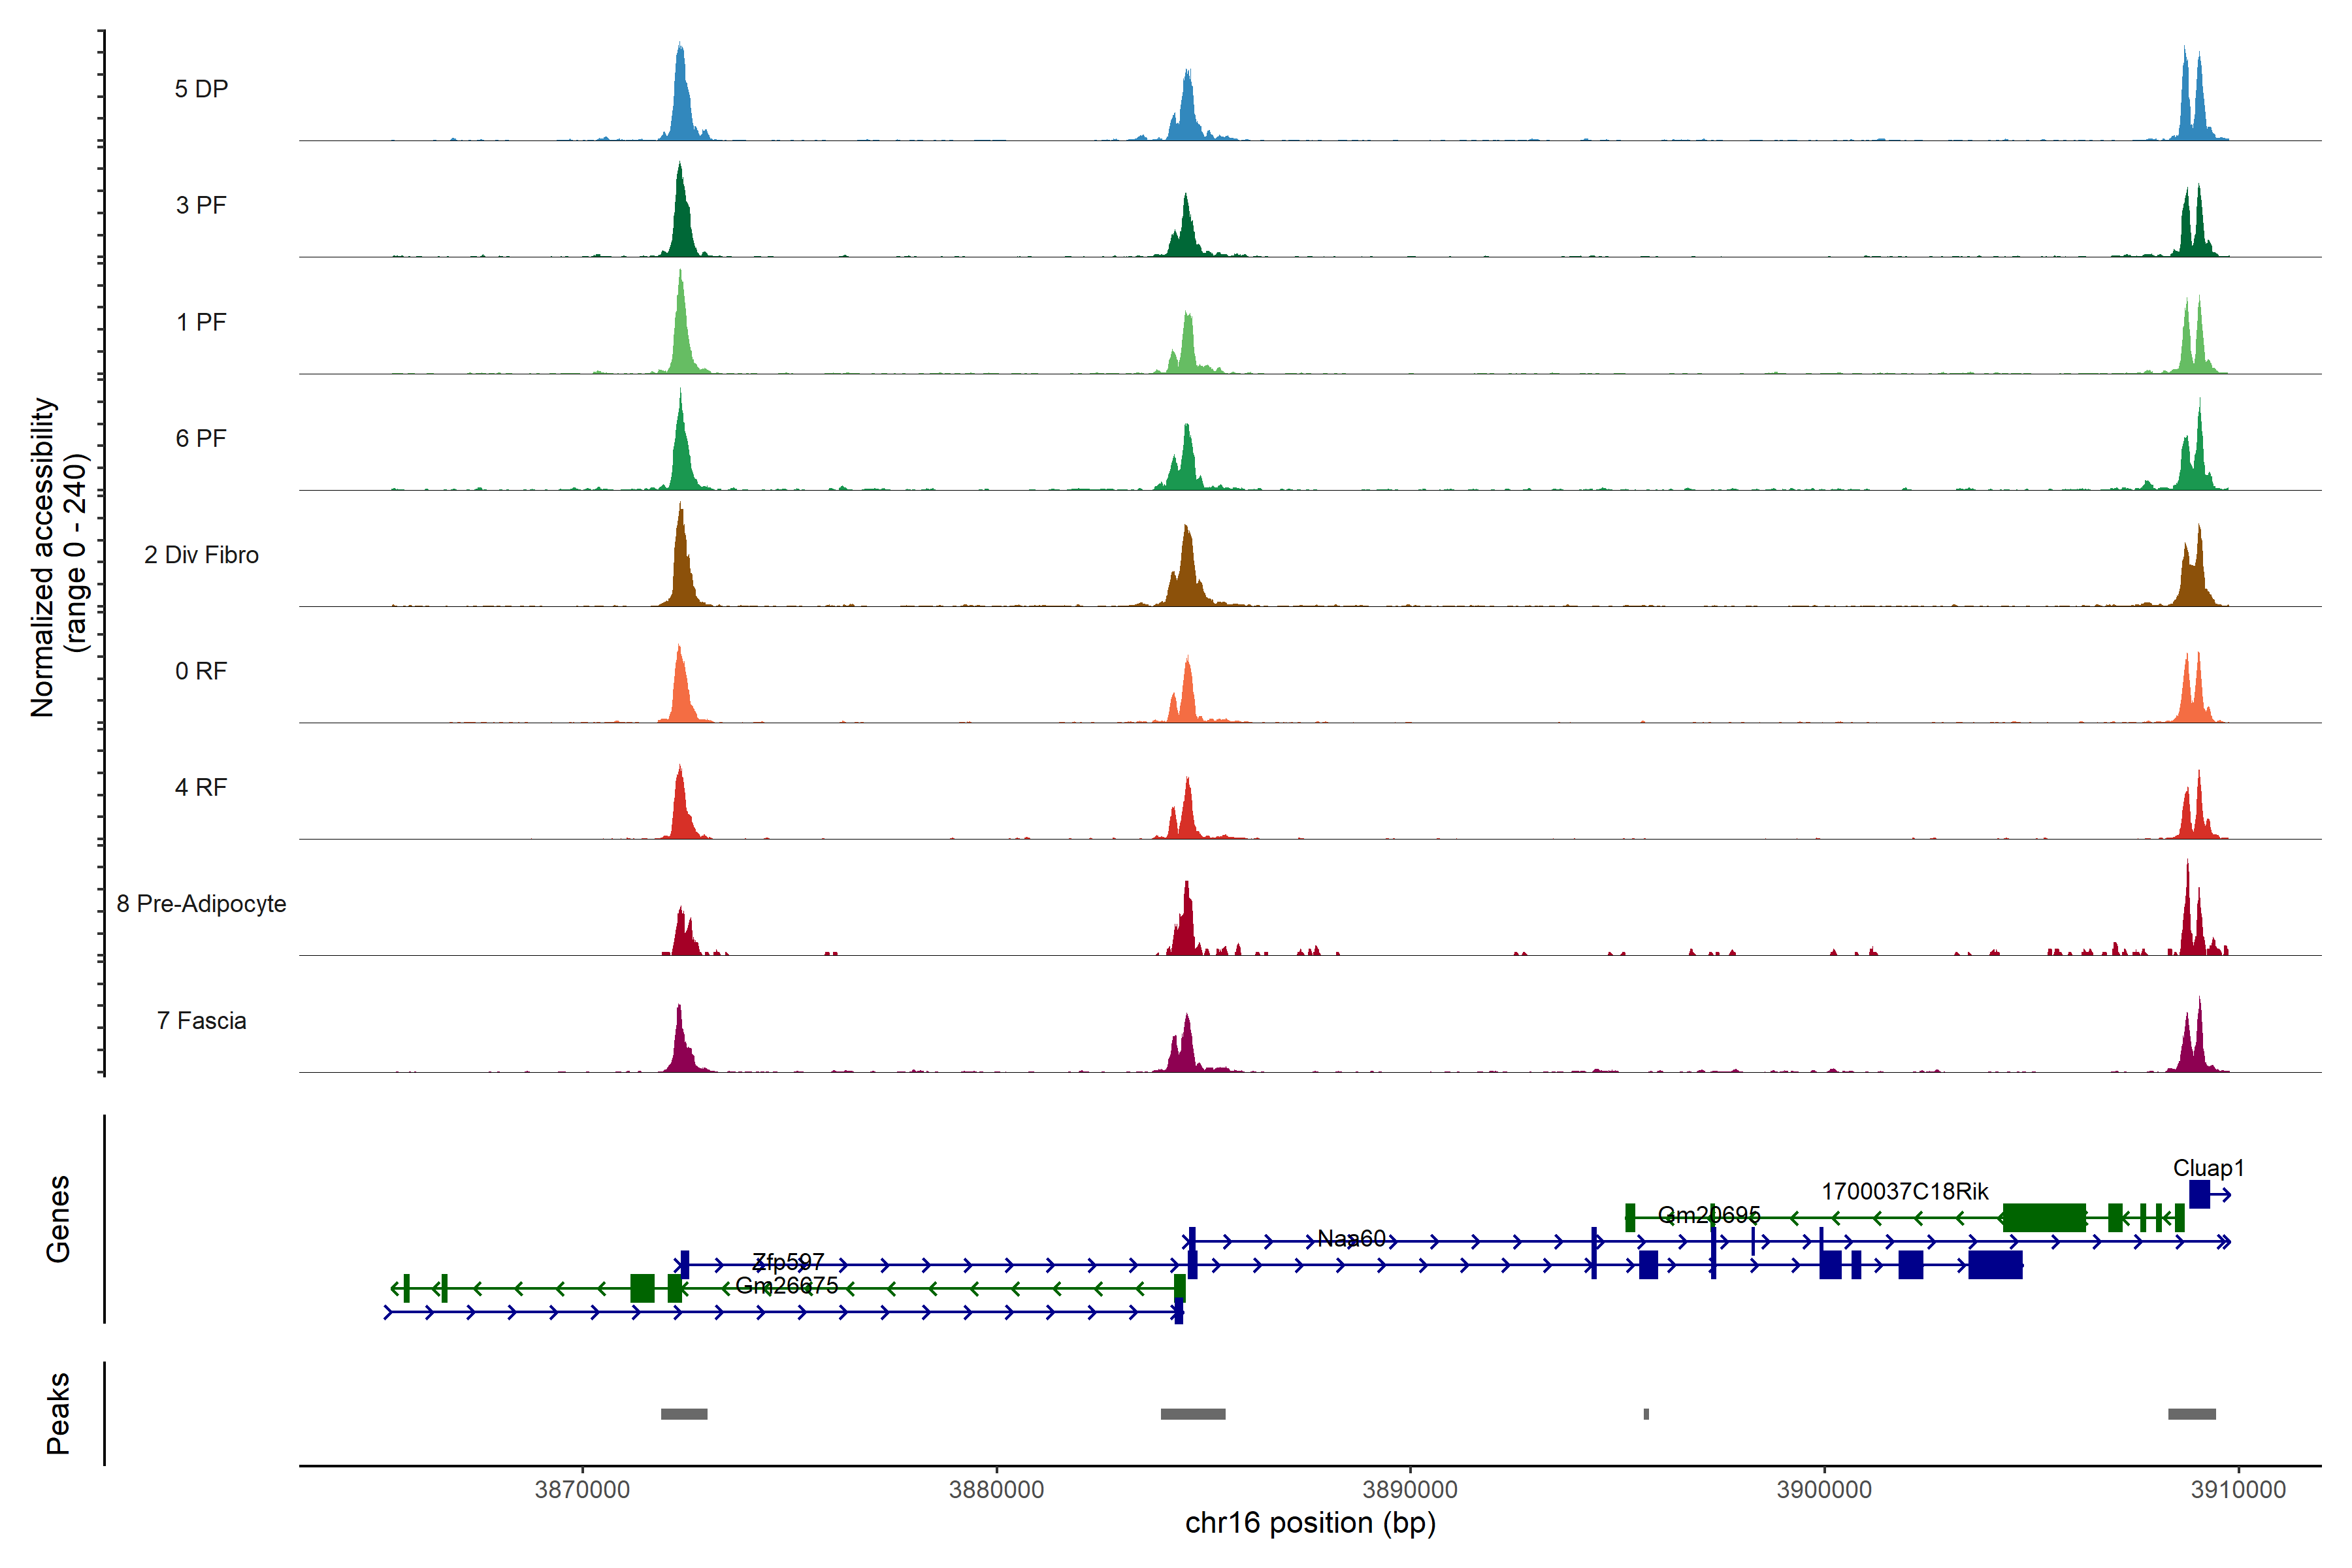Click the Normalized accessibility axis title

(x=58, y=557)
